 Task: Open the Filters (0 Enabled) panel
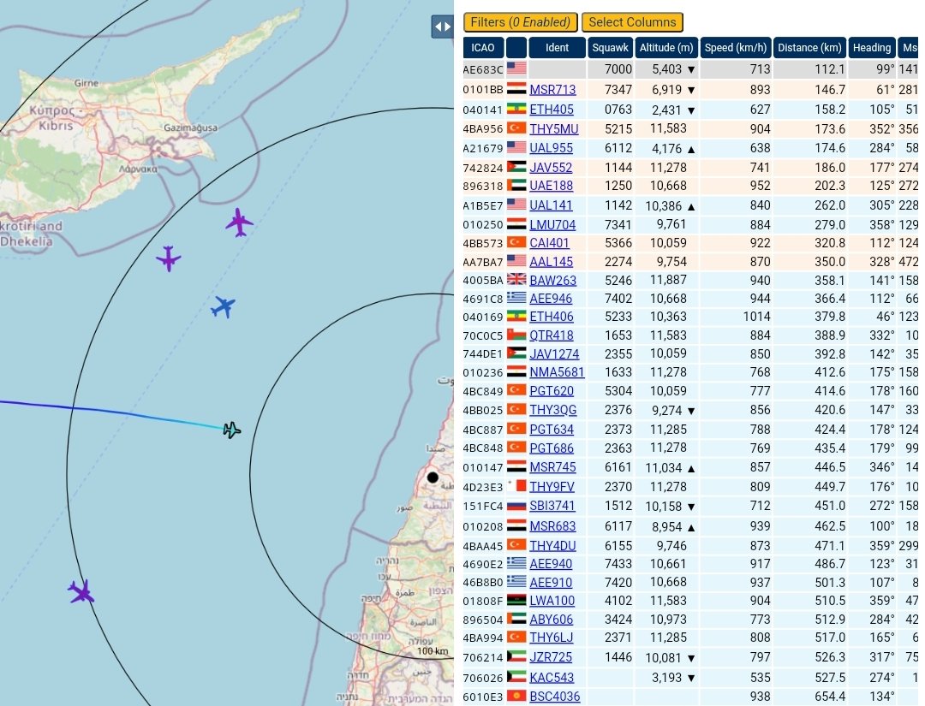[x=521, y=22]
